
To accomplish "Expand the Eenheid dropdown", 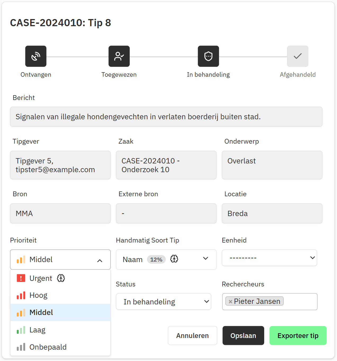I will (312, 258).
